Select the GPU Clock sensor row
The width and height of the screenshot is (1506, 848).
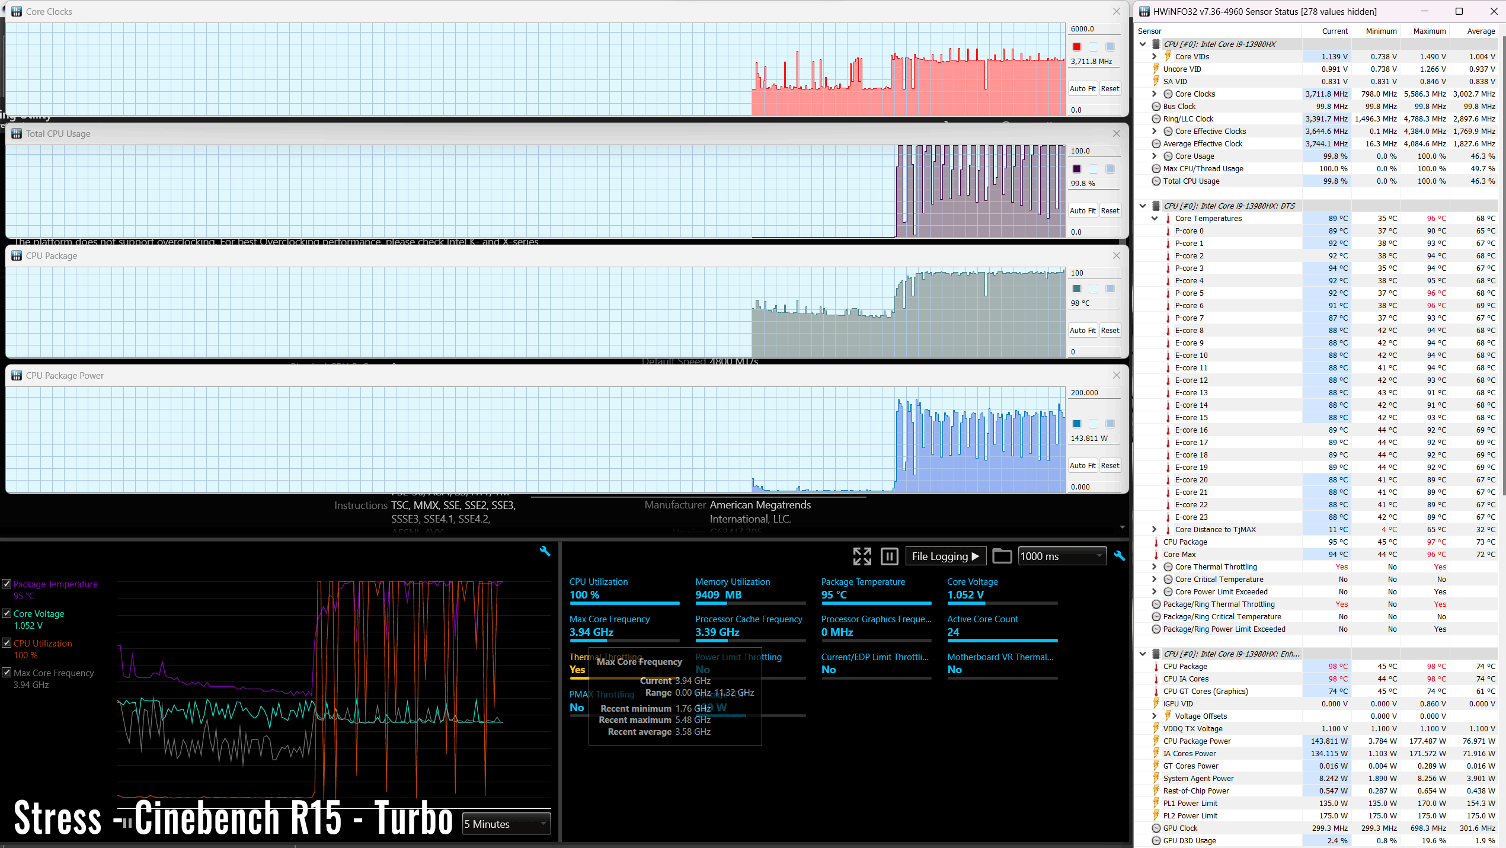pos(1318,828)
